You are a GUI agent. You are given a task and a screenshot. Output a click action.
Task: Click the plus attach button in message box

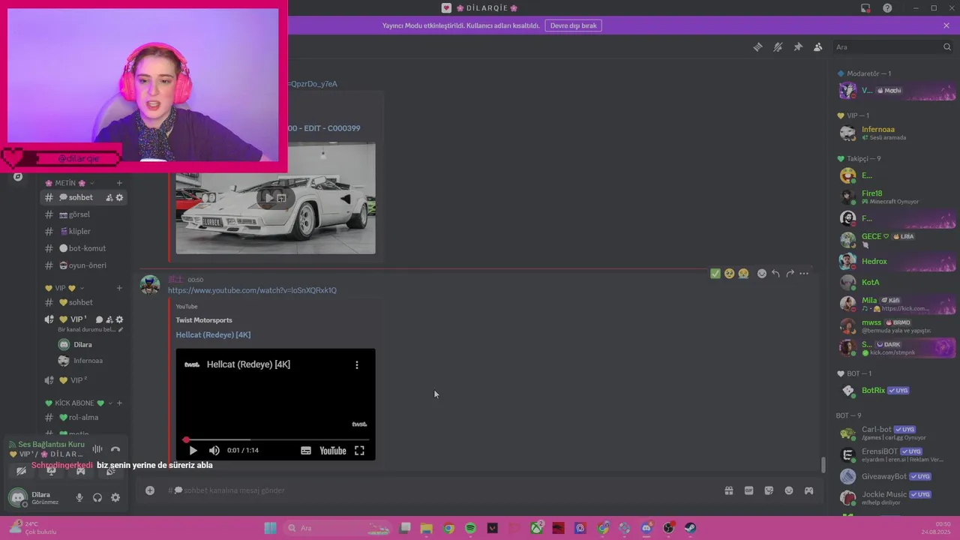click(x=150, y=490)
